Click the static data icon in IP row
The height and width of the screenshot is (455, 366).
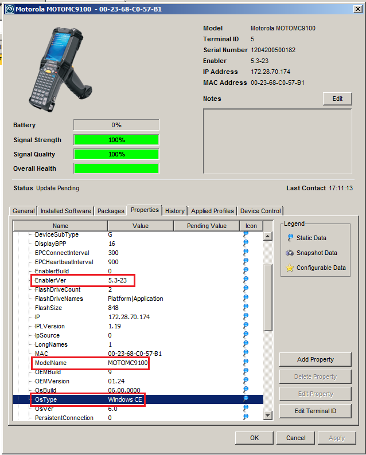(246, 316)
